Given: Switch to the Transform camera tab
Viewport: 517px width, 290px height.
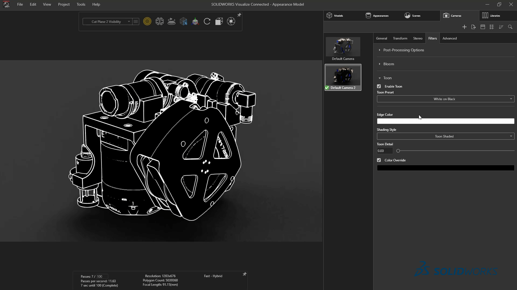Looking at the screenshot, I should click(x=400, y=38).
